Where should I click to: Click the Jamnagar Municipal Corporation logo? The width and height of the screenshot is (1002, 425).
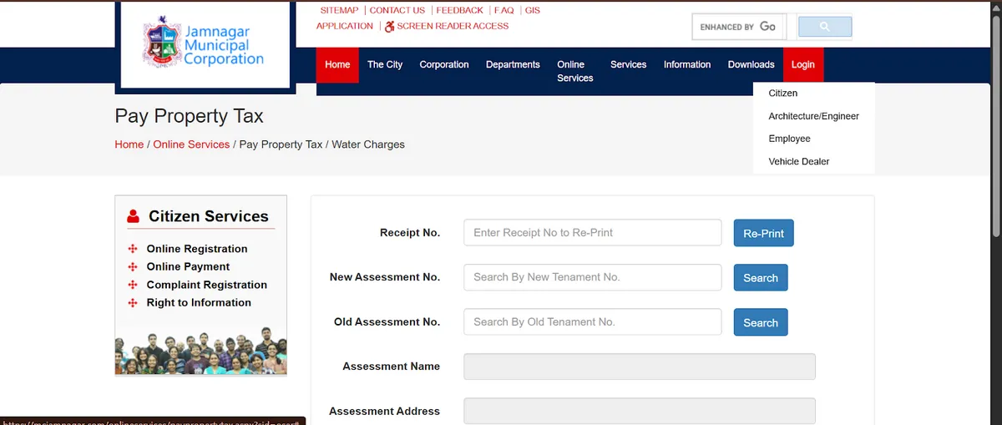tap(205, 45)
